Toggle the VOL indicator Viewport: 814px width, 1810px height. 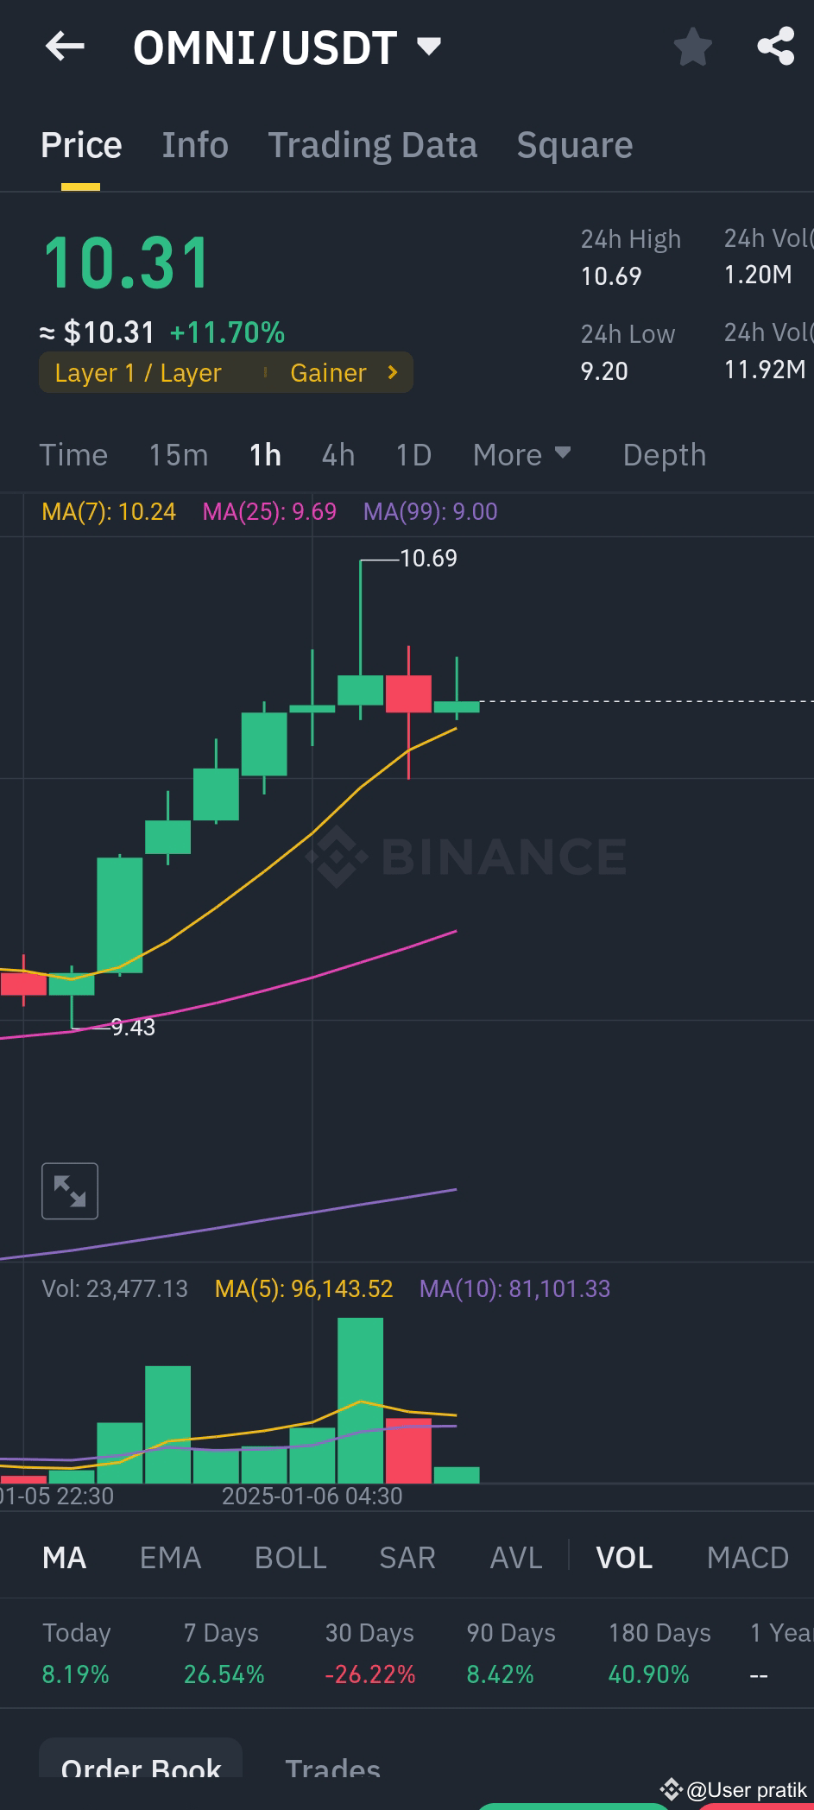click(x=623, y=1557)
